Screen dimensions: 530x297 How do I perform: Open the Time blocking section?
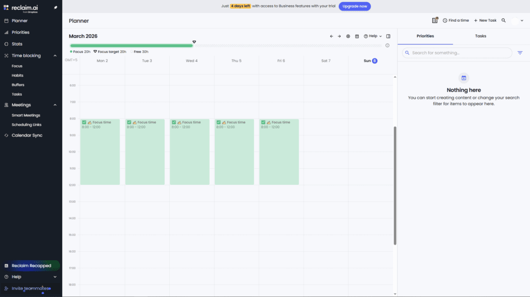[26, 55]
